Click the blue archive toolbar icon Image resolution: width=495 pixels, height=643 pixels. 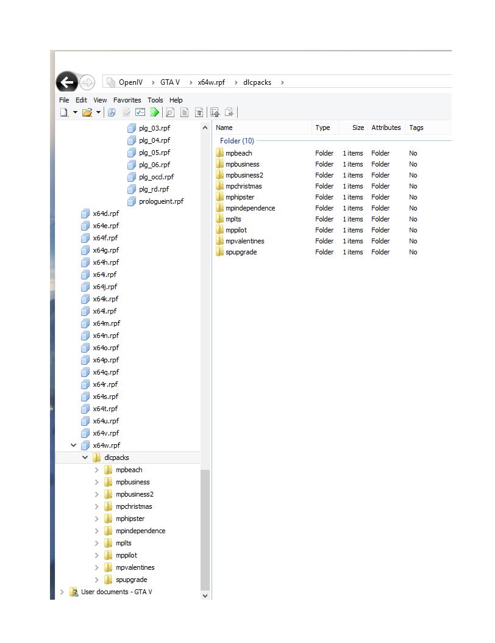point(112,112)
